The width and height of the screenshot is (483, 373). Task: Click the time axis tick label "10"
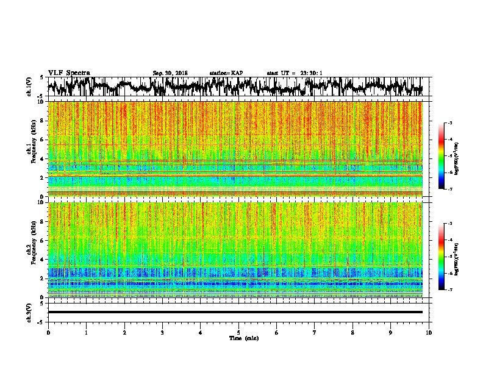[x=429, y=333]
